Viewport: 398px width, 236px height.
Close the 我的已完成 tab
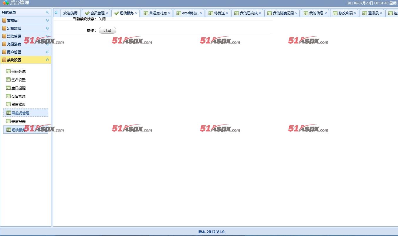260,13
